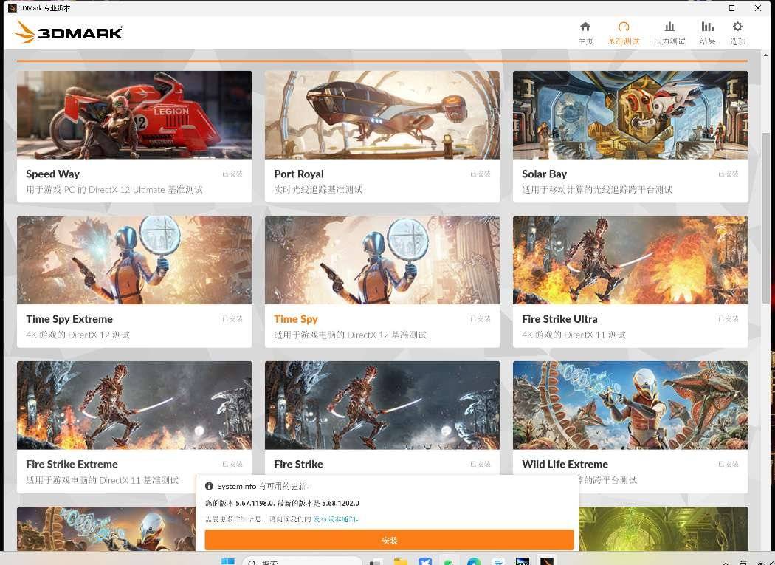The height and width of the screenshot is (565, 775).
Task: Open Task View on the taskbar
Action: pyautogui.click(x=376, y=561)
